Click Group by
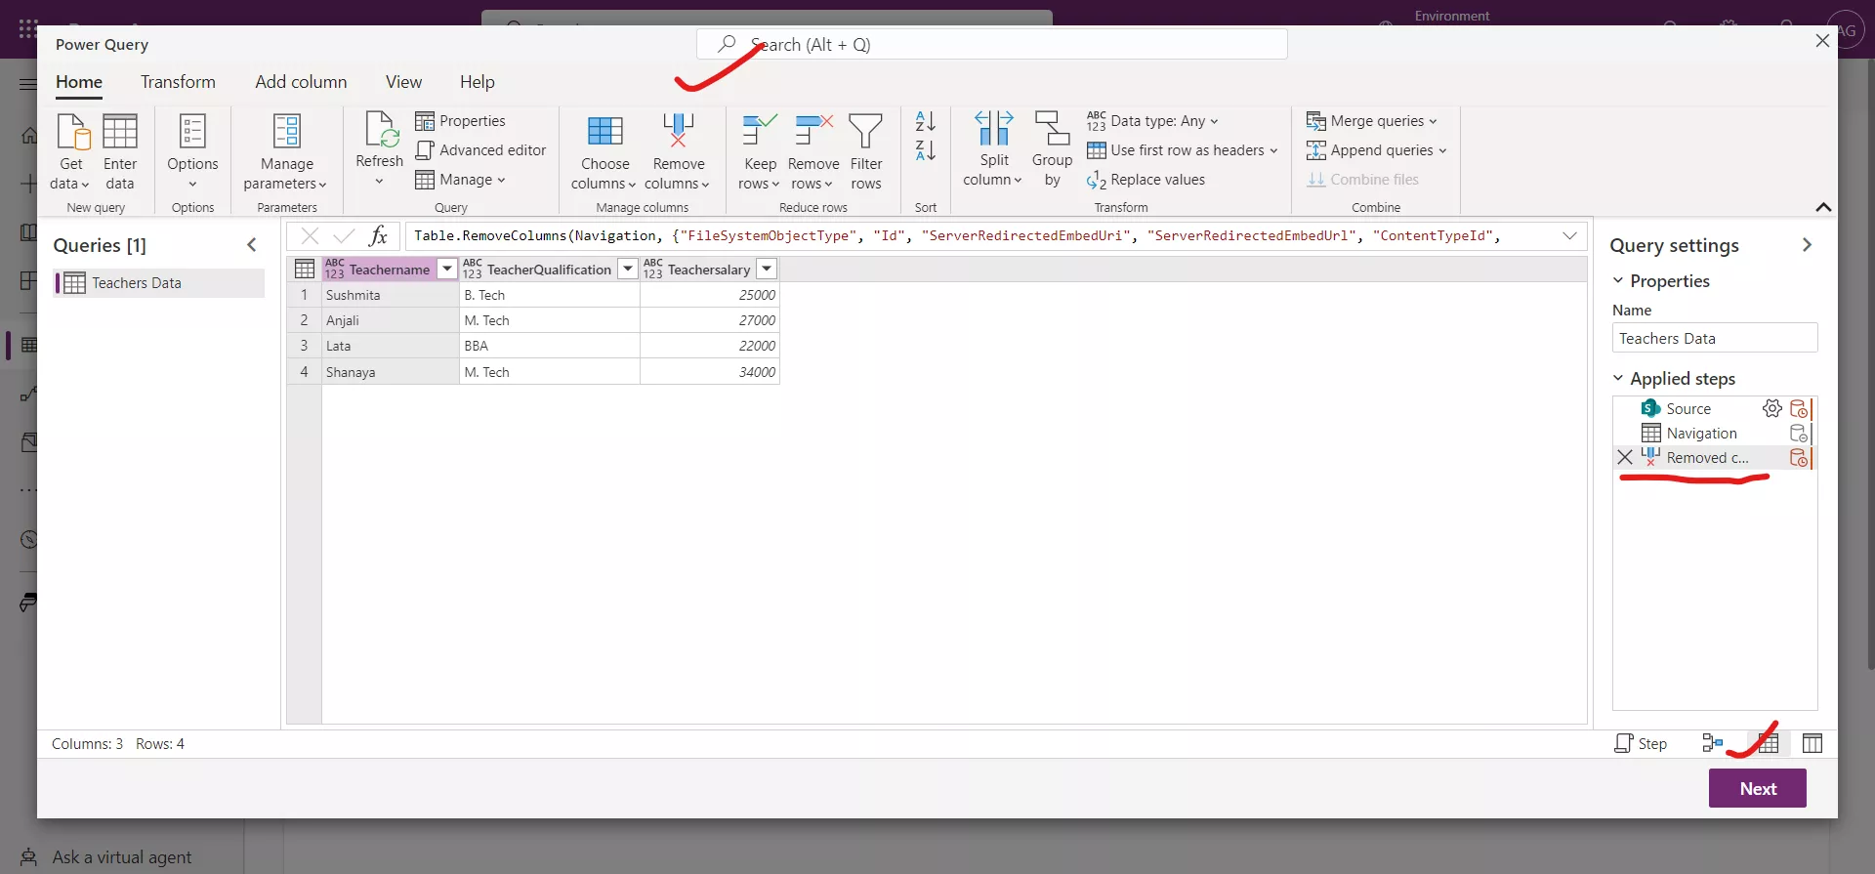 [1052, 148]
